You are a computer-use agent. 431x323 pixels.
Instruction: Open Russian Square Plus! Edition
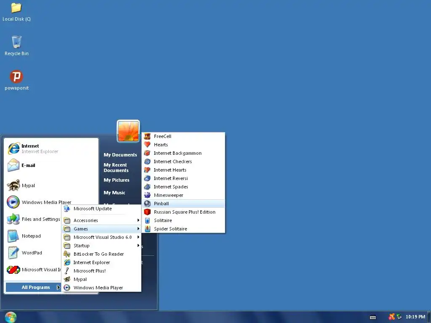click(x=184, y=212)
